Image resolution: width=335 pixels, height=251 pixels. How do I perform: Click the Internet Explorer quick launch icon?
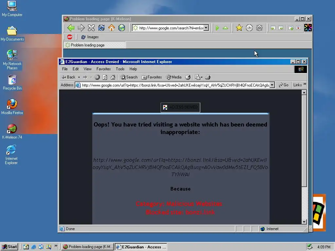(x=34, y=247)
